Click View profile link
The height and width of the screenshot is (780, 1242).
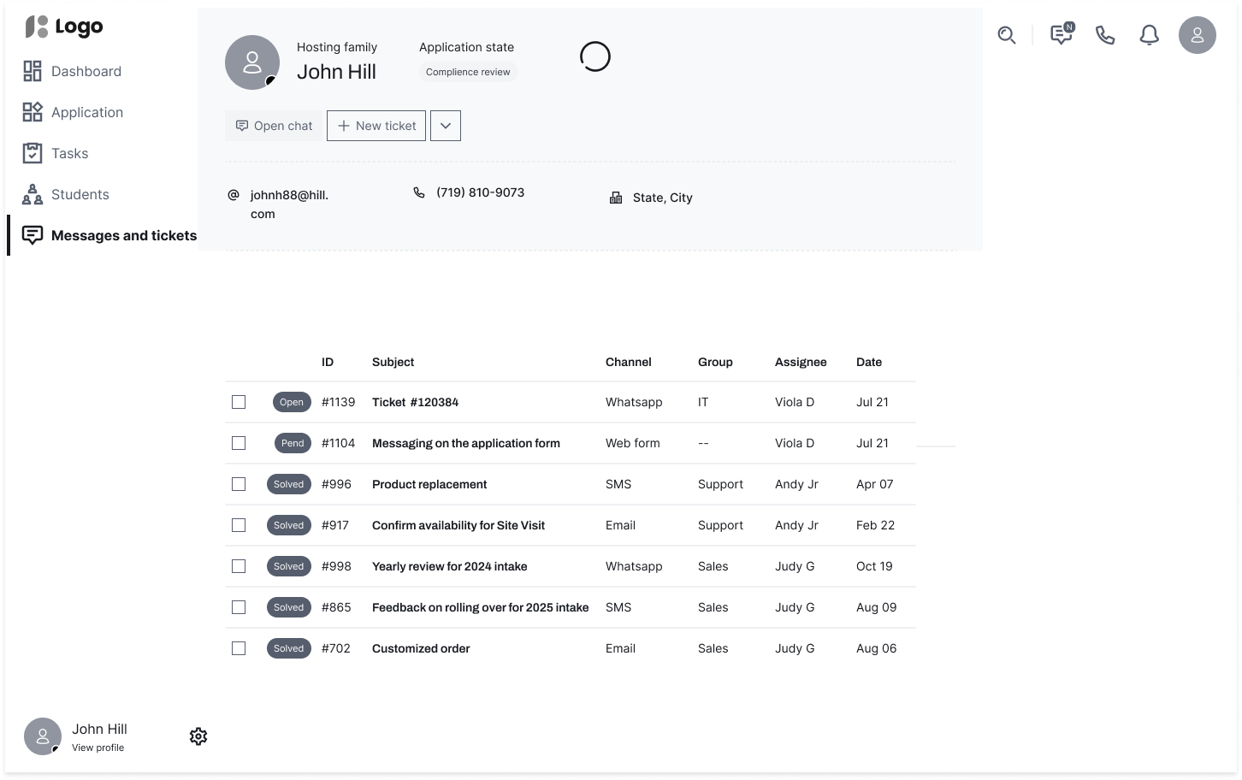tap(98, 747)
